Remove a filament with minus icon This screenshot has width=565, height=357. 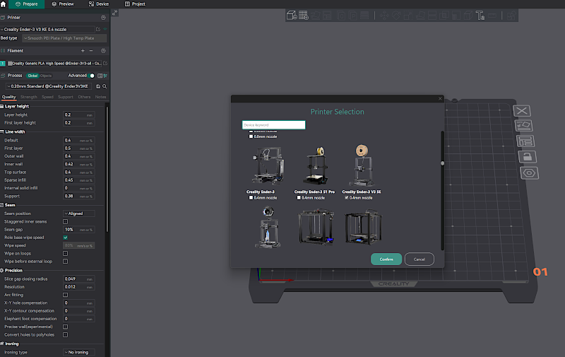click(x=91, y=51)
